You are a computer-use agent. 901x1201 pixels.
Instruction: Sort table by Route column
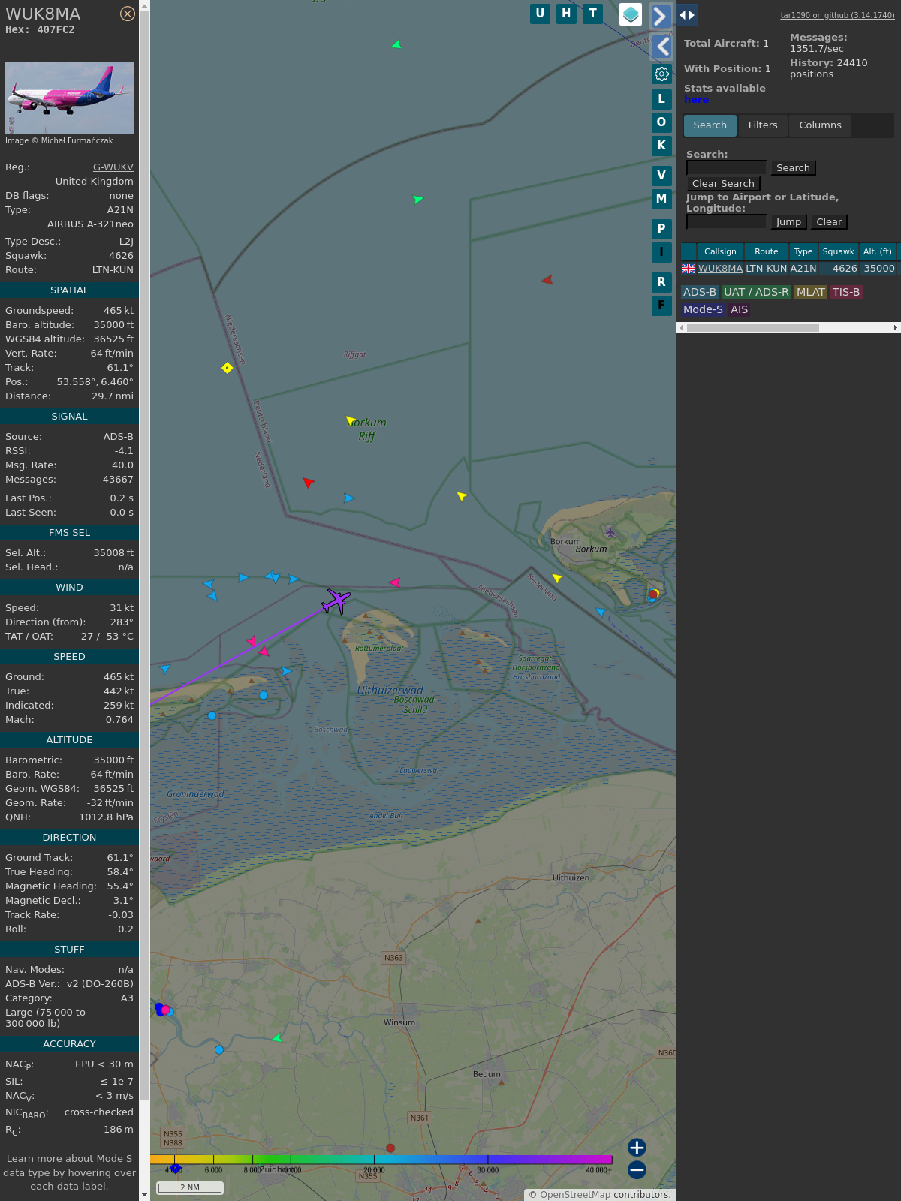coord(767,252)
